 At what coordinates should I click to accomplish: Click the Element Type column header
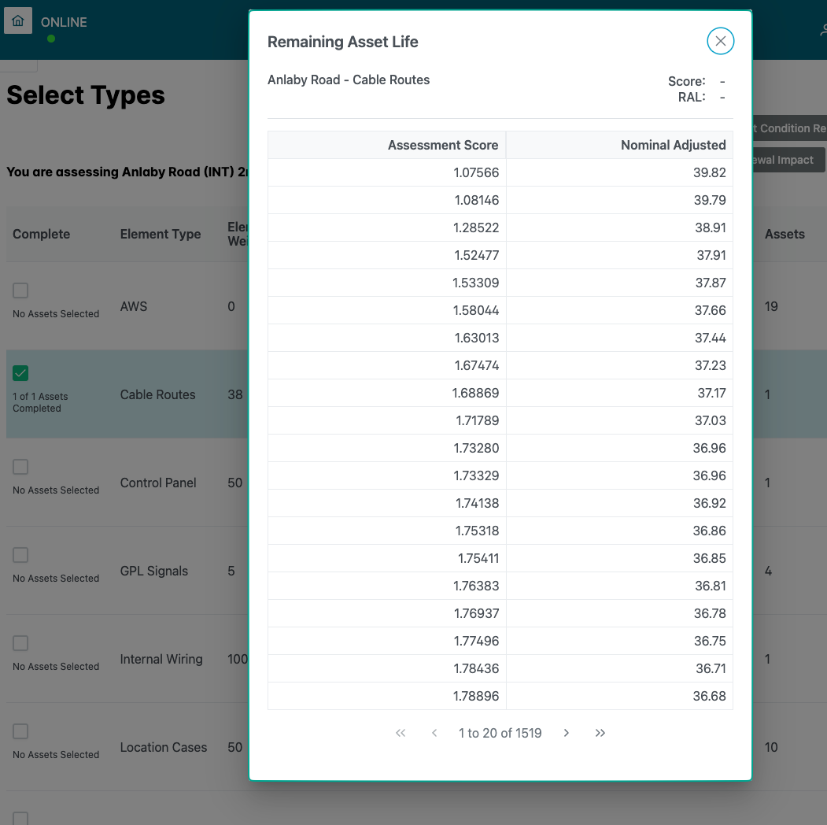(161, 234)
